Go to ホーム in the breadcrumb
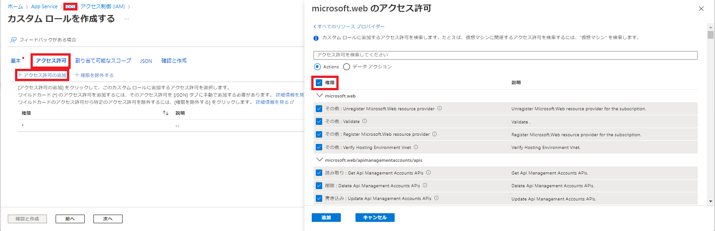 (15, 6)
